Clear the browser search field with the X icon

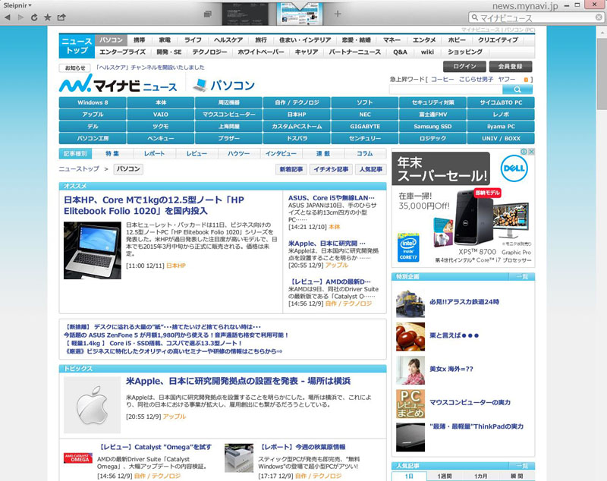599,17
